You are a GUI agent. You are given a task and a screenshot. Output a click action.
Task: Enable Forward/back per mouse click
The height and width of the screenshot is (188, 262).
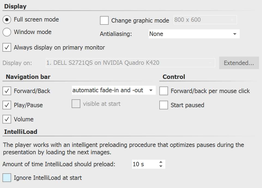163,91
